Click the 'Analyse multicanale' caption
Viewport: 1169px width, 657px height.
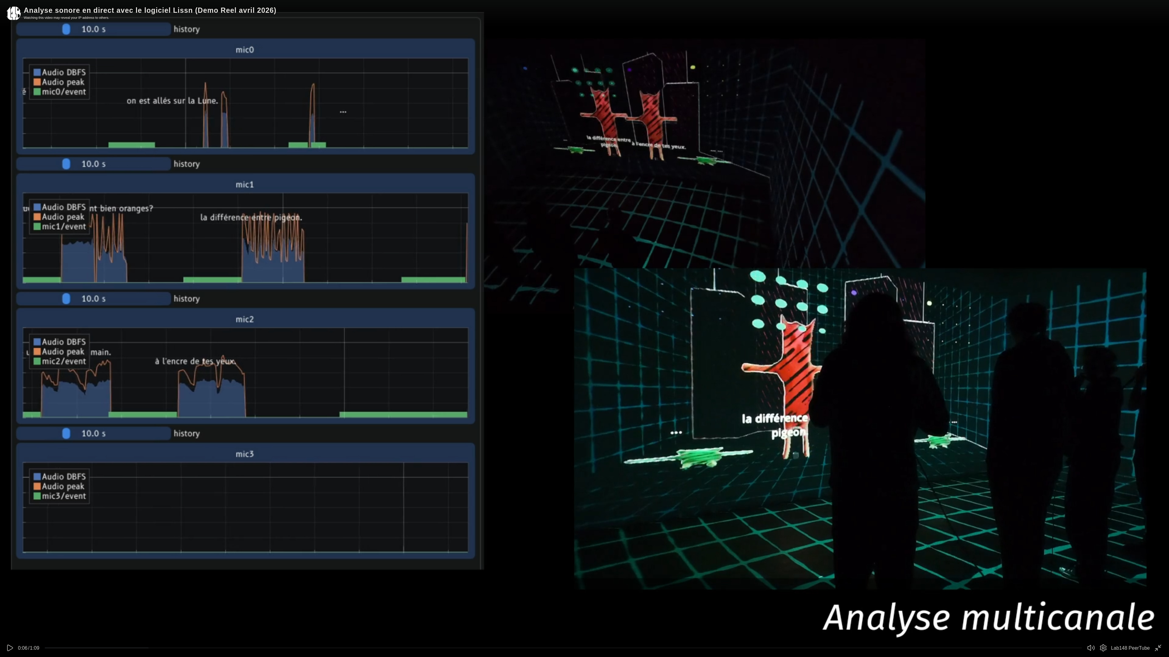point(989,617)
